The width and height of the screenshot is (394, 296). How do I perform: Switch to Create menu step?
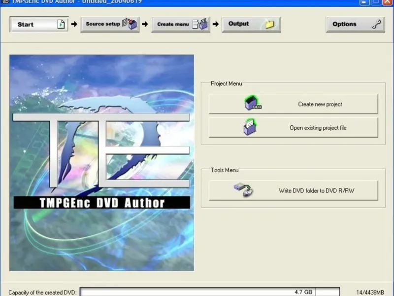[x=180, y=24]
